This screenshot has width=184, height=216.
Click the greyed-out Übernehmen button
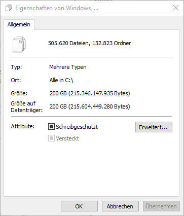pyautogui.click(x=161, y=206)
